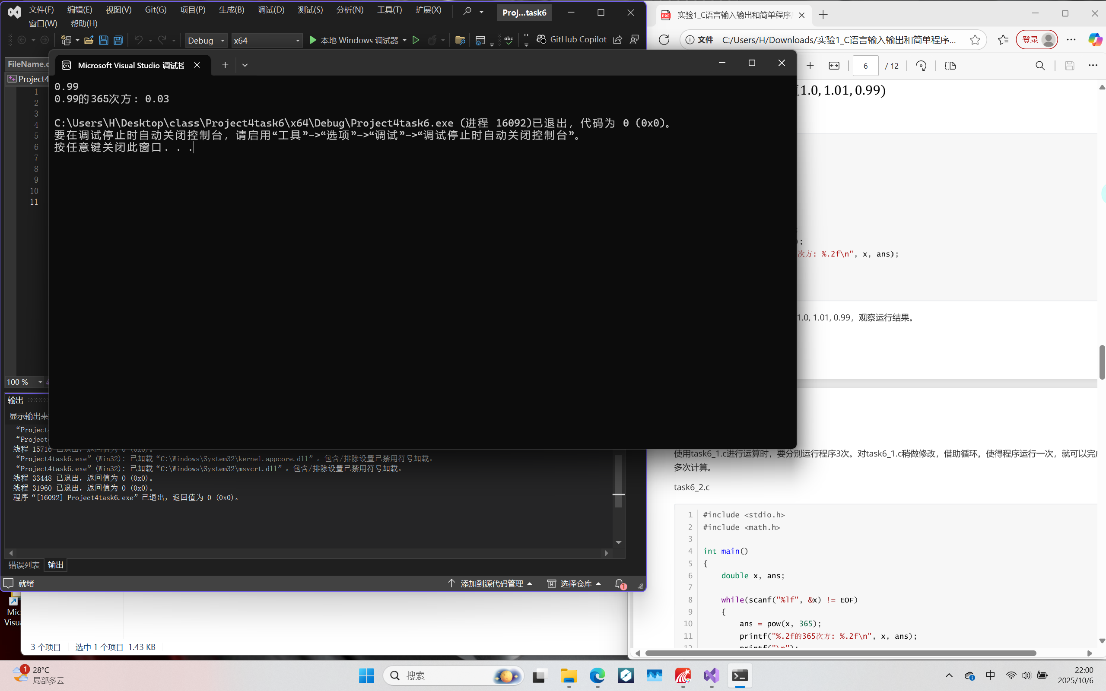Click the 登录 sign-in button
This screenshot has height=691, width=1106.
[1030, 40]
